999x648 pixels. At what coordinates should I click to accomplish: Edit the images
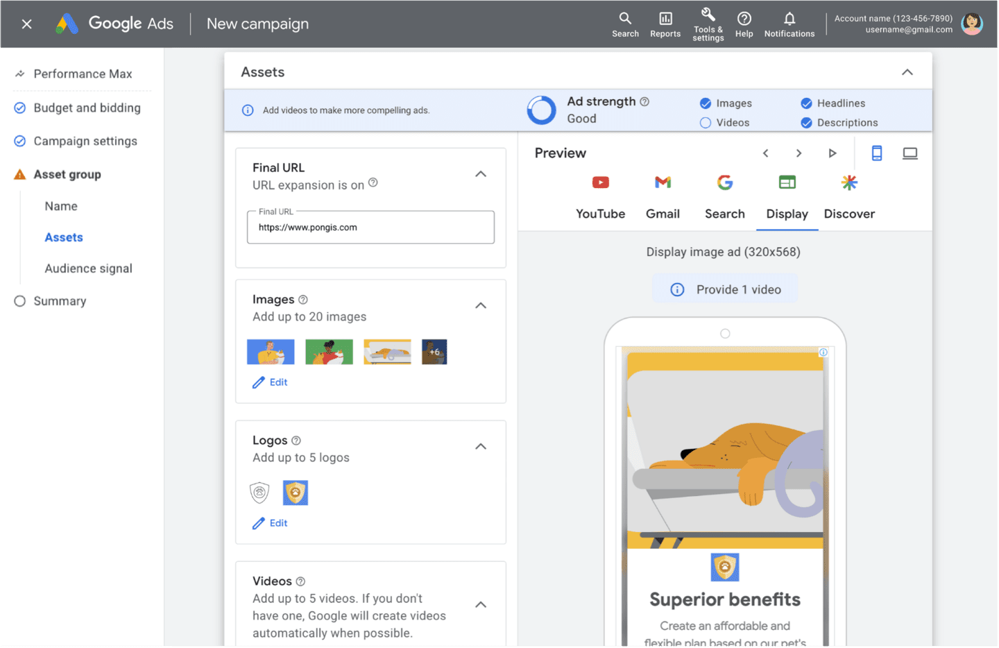click(270, 382)
